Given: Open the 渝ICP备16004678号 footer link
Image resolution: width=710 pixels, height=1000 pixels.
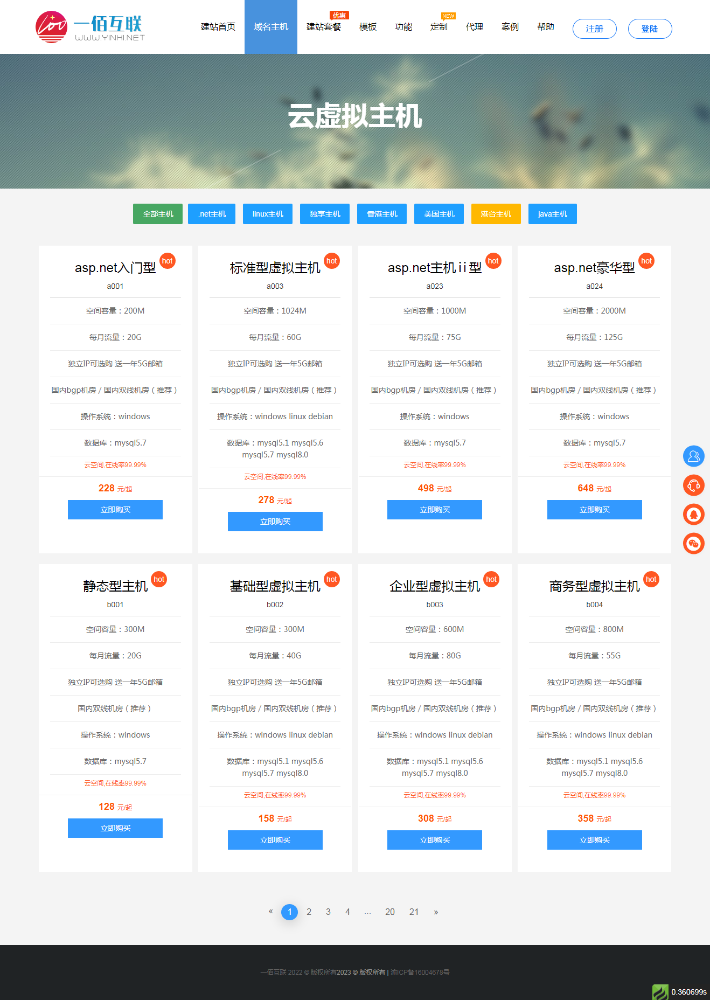Looking at the screenshot, I should point(420,973).
